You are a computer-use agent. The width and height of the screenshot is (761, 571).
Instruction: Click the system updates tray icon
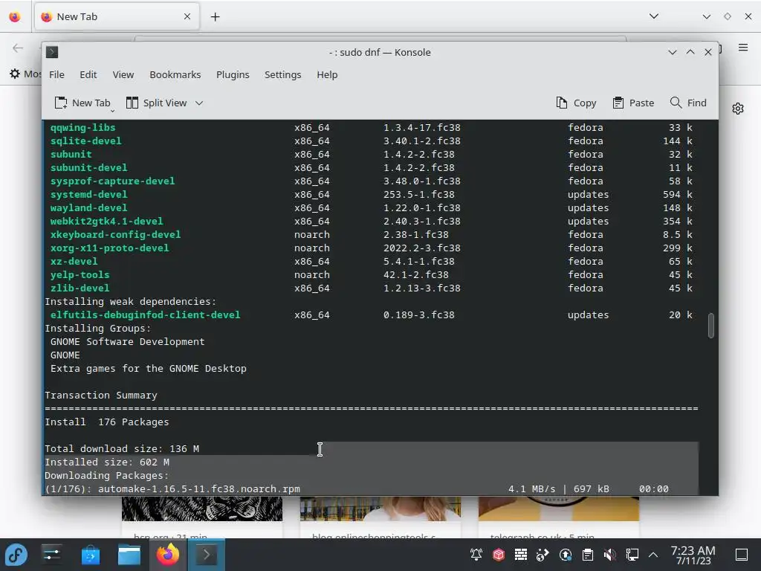[x=566, y=555]
